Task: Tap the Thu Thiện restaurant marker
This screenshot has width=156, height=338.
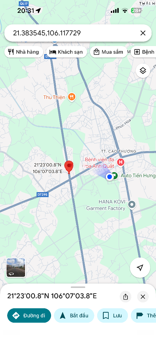Action: point(71,97)
